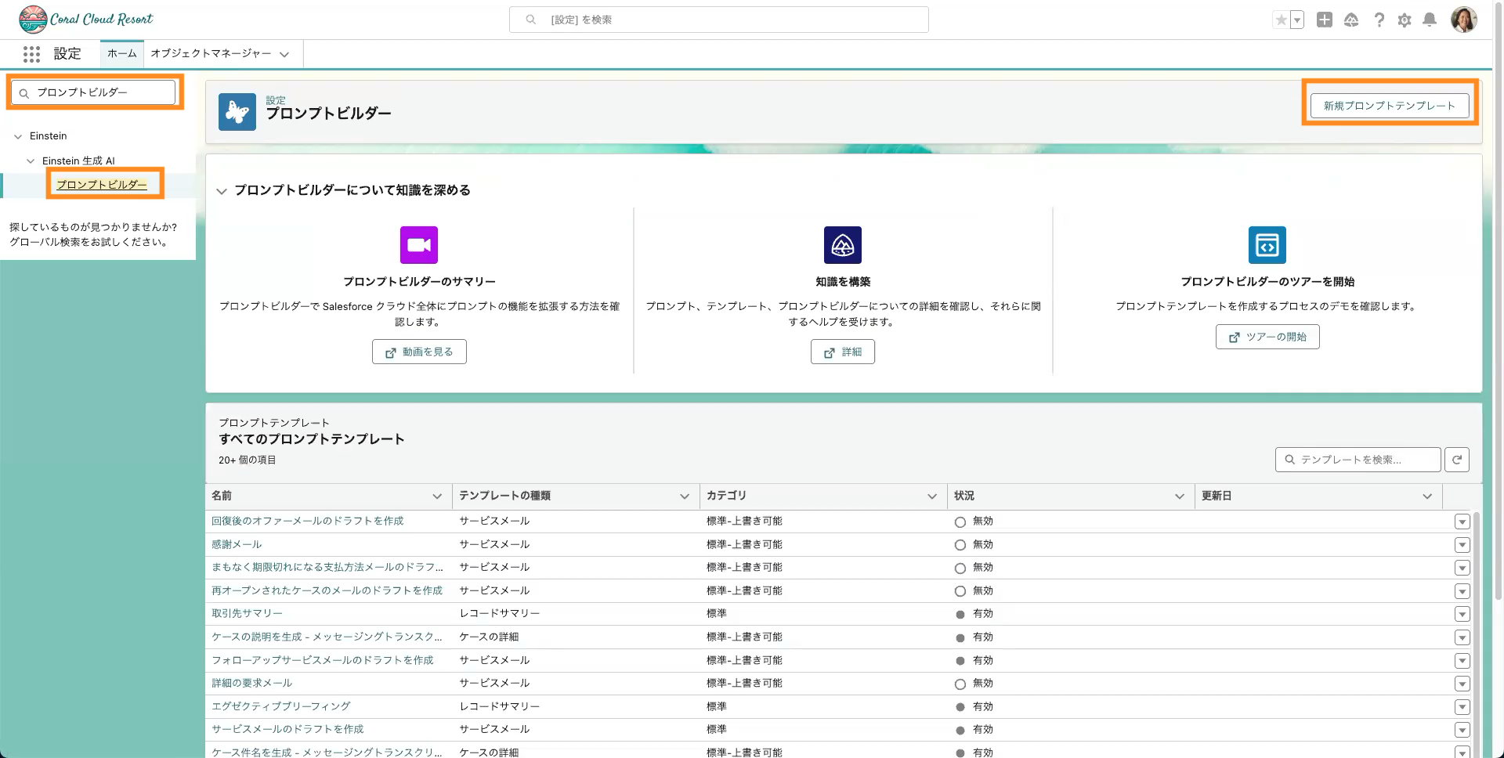The width and height of the screenshot is (1504, 758).
Task: Open the setup gear menu
Action: click(1405, 20)
